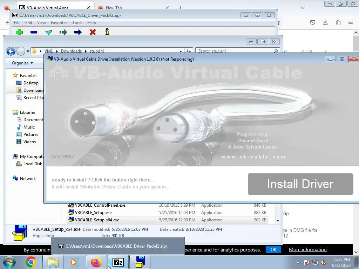359x269 pixels.
Task: Select the Favorites star heading
Action: coord(25,76)
